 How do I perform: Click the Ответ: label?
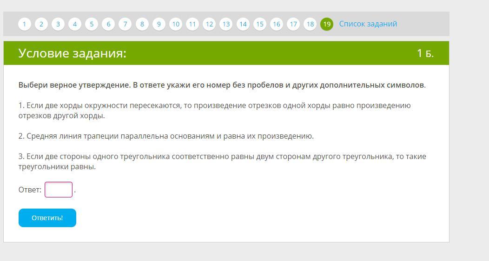coord(30,190)
